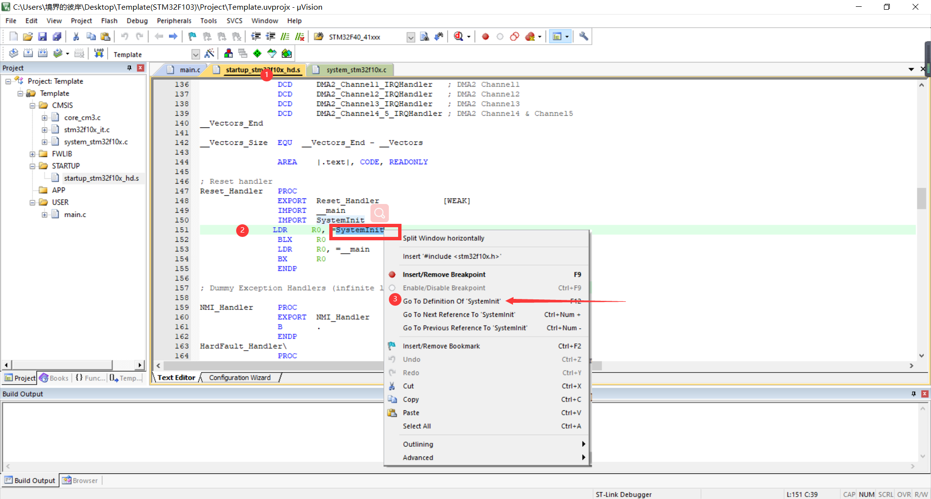Open the Flash menu
This screenshot has width=931, height=499.
point(109,21)
